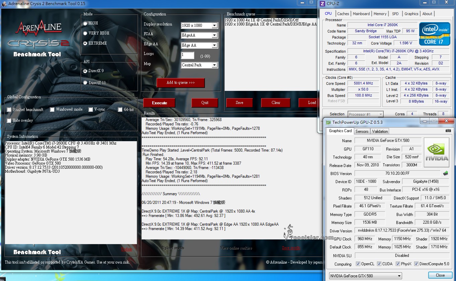Screen dimensions: 456x281
Task: Enable Ranked benchmark checkbox
Action: (x=9, y=110)
